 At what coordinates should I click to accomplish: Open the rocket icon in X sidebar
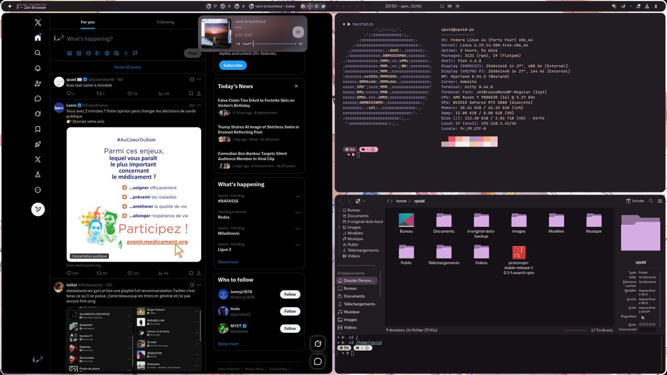(x=38, y=144)
